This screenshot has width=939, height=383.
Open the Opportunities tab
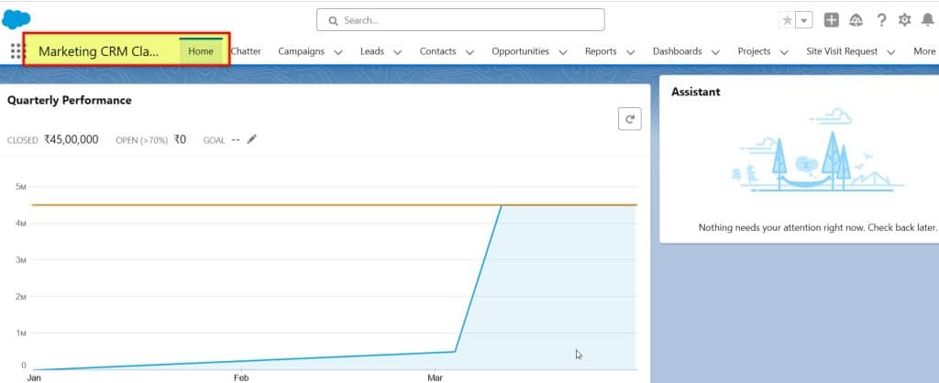click(x=521, y=51)
